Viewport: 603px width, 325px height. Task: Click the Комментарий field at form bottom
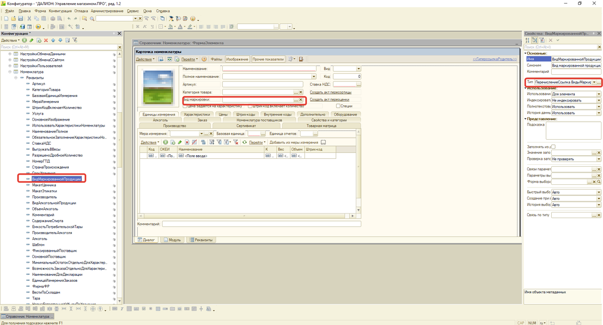tap(261, 224)
